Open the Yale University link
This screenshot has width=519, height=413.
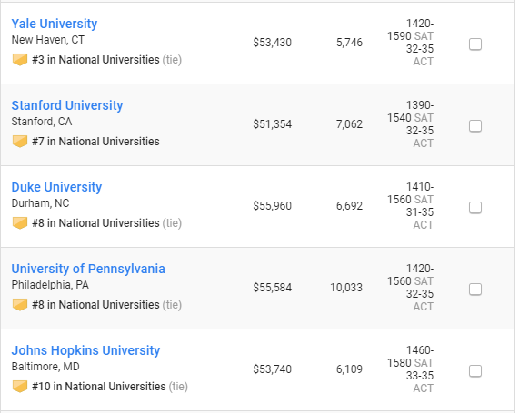[55, 24]
